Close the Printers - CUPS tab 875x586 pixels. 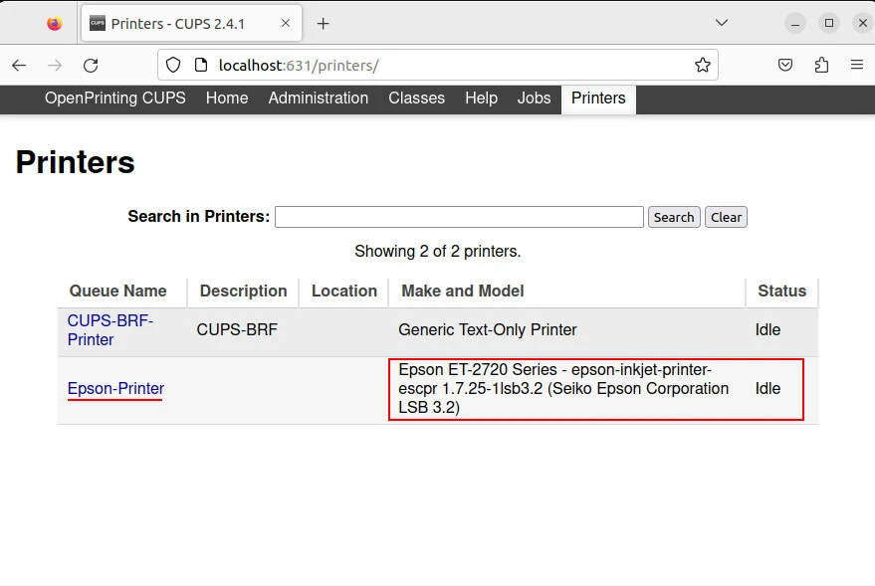pyautogui.click(x=287, y=23)
